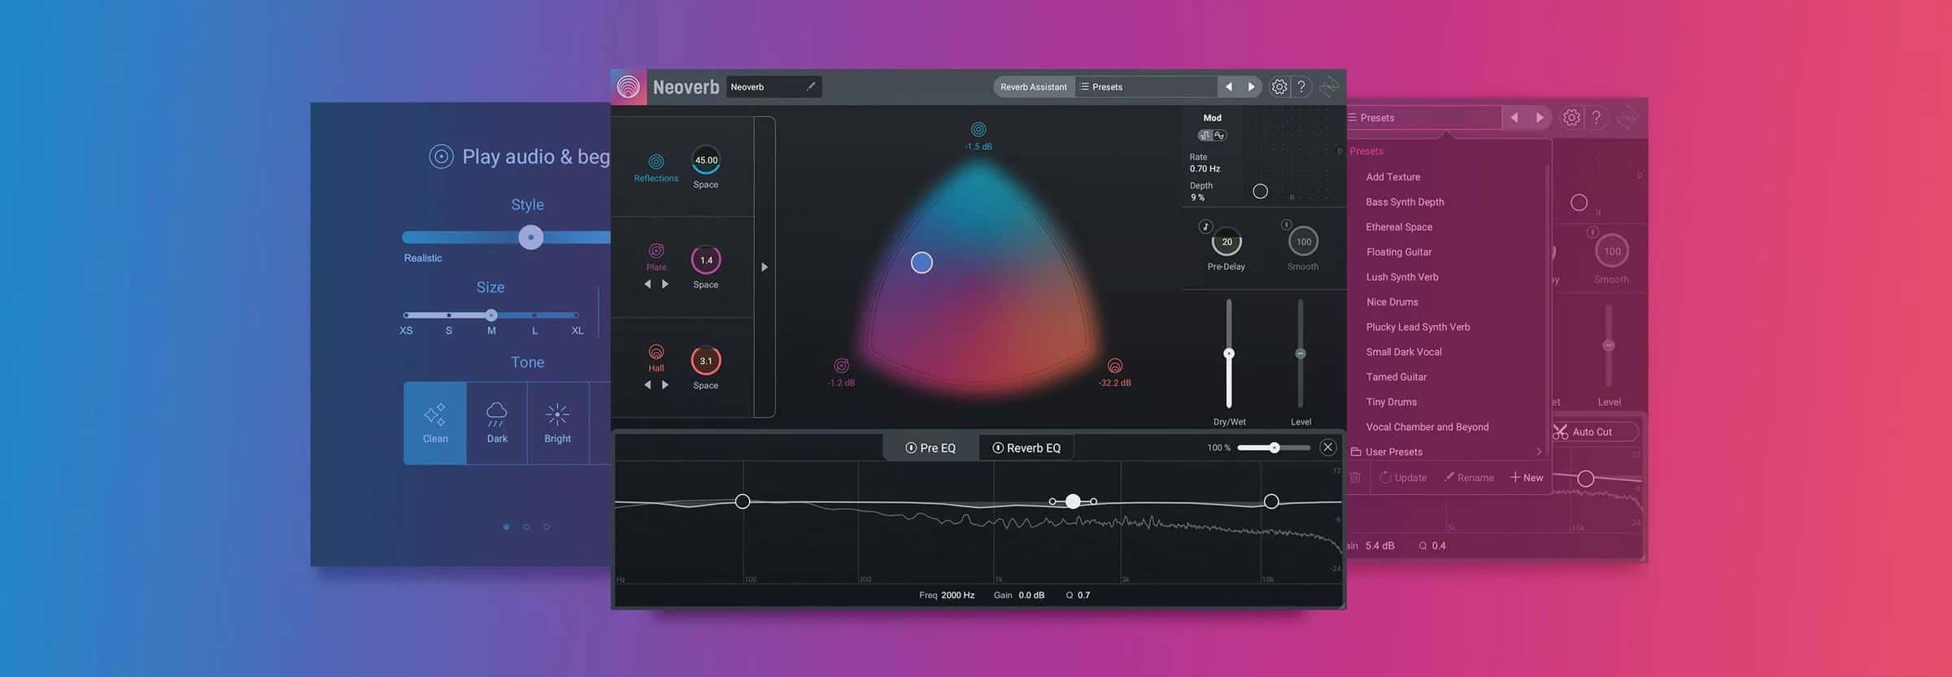Open help question mark in main Neoverb window
The height and width of the screenshot is (677, 1952).
[1301, 87]
